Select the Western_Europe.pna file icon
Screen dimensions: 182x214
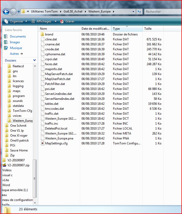tap(43, 138)
